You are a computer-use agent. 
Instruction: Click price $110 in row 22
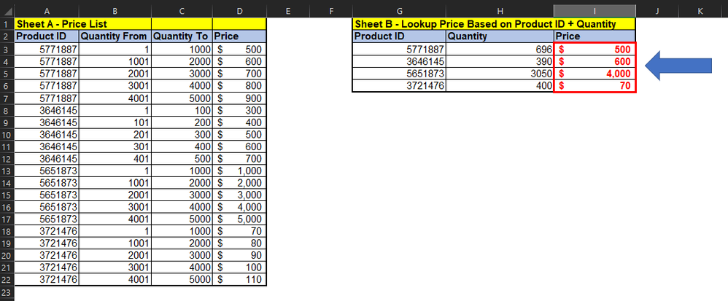coord(239,280)
